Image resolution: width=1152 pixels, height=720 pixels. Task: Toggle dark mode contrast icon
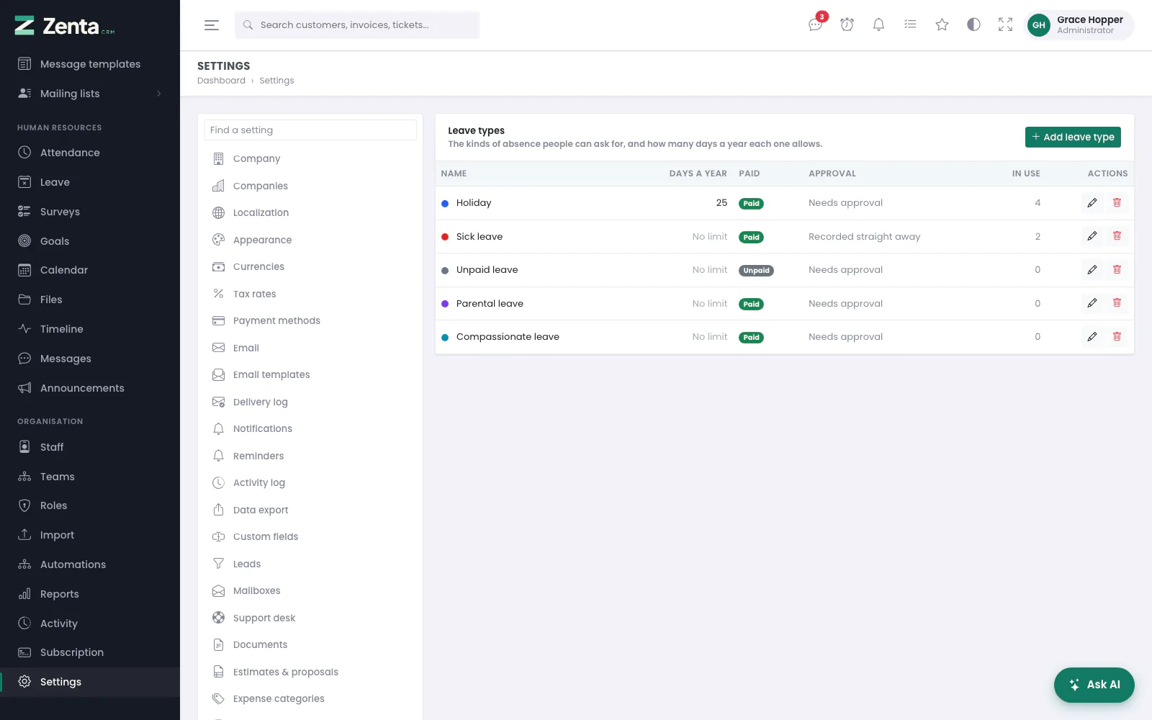(973, 25)
